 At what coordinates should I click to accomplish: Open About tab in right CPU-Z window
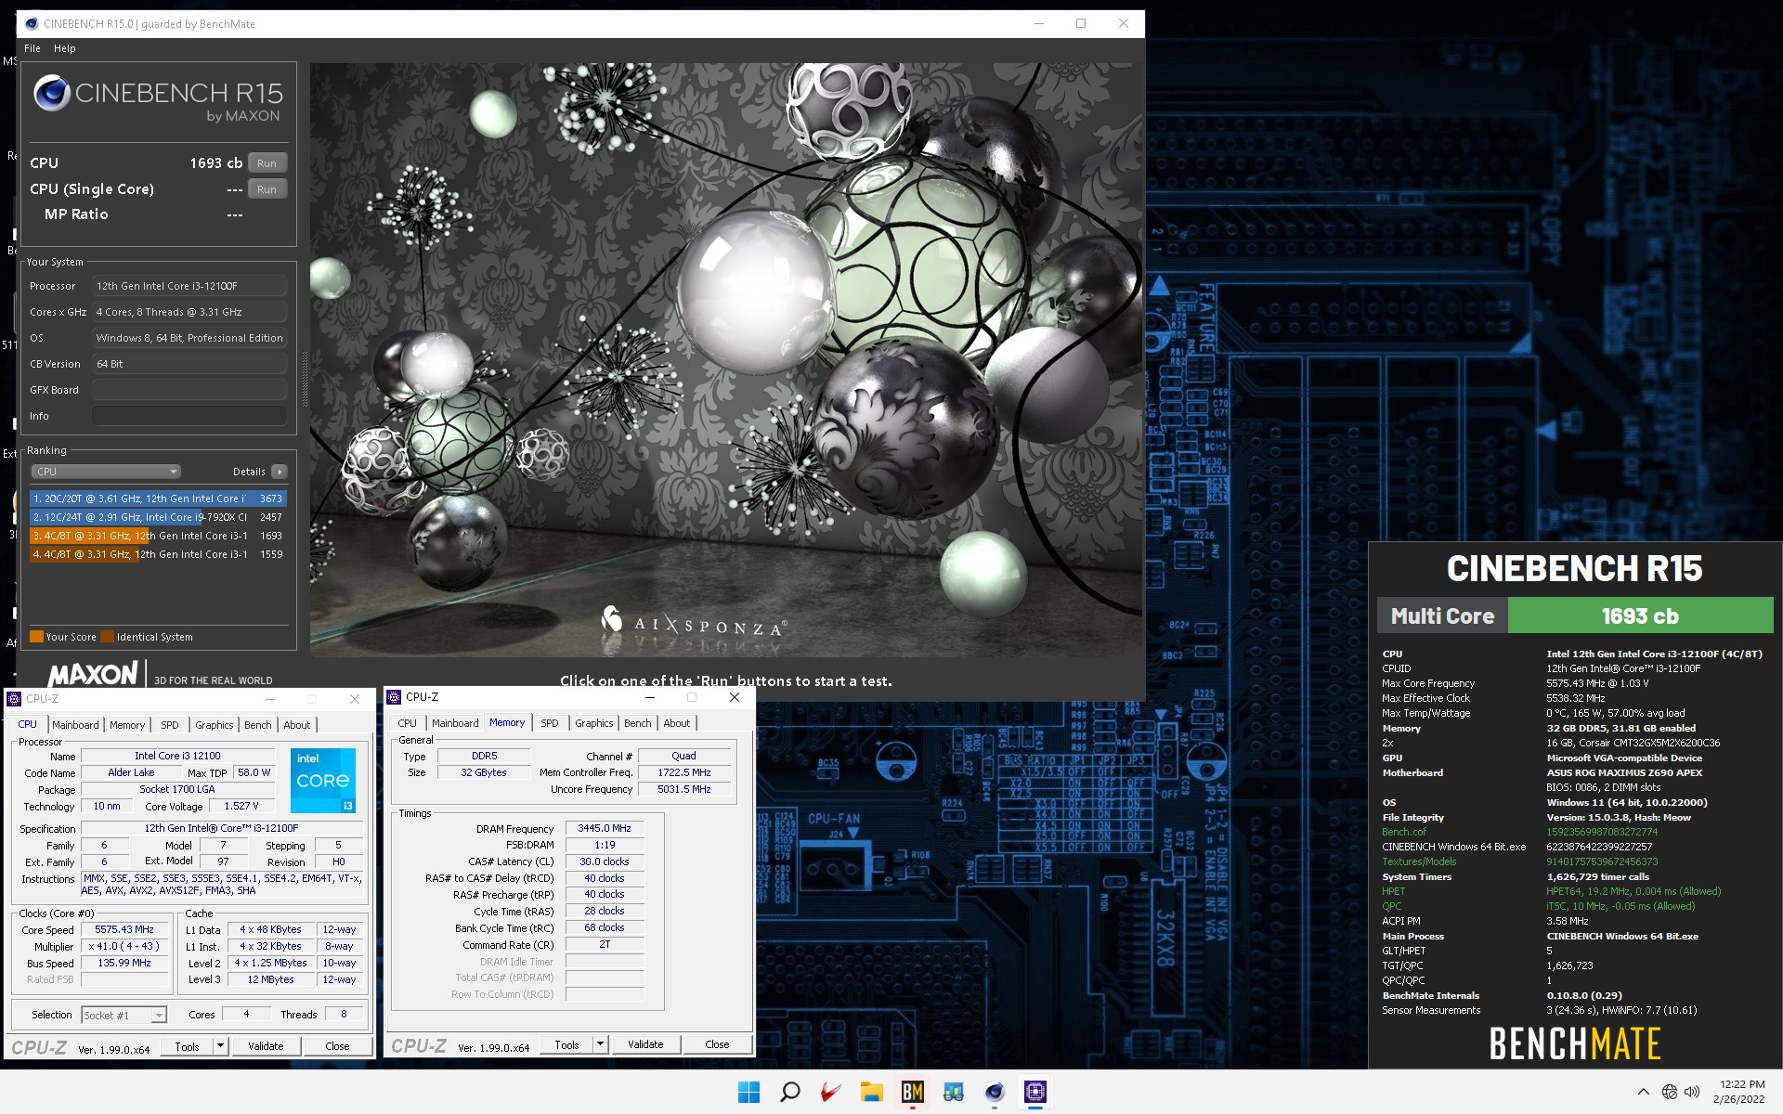[x=677, y=723]
